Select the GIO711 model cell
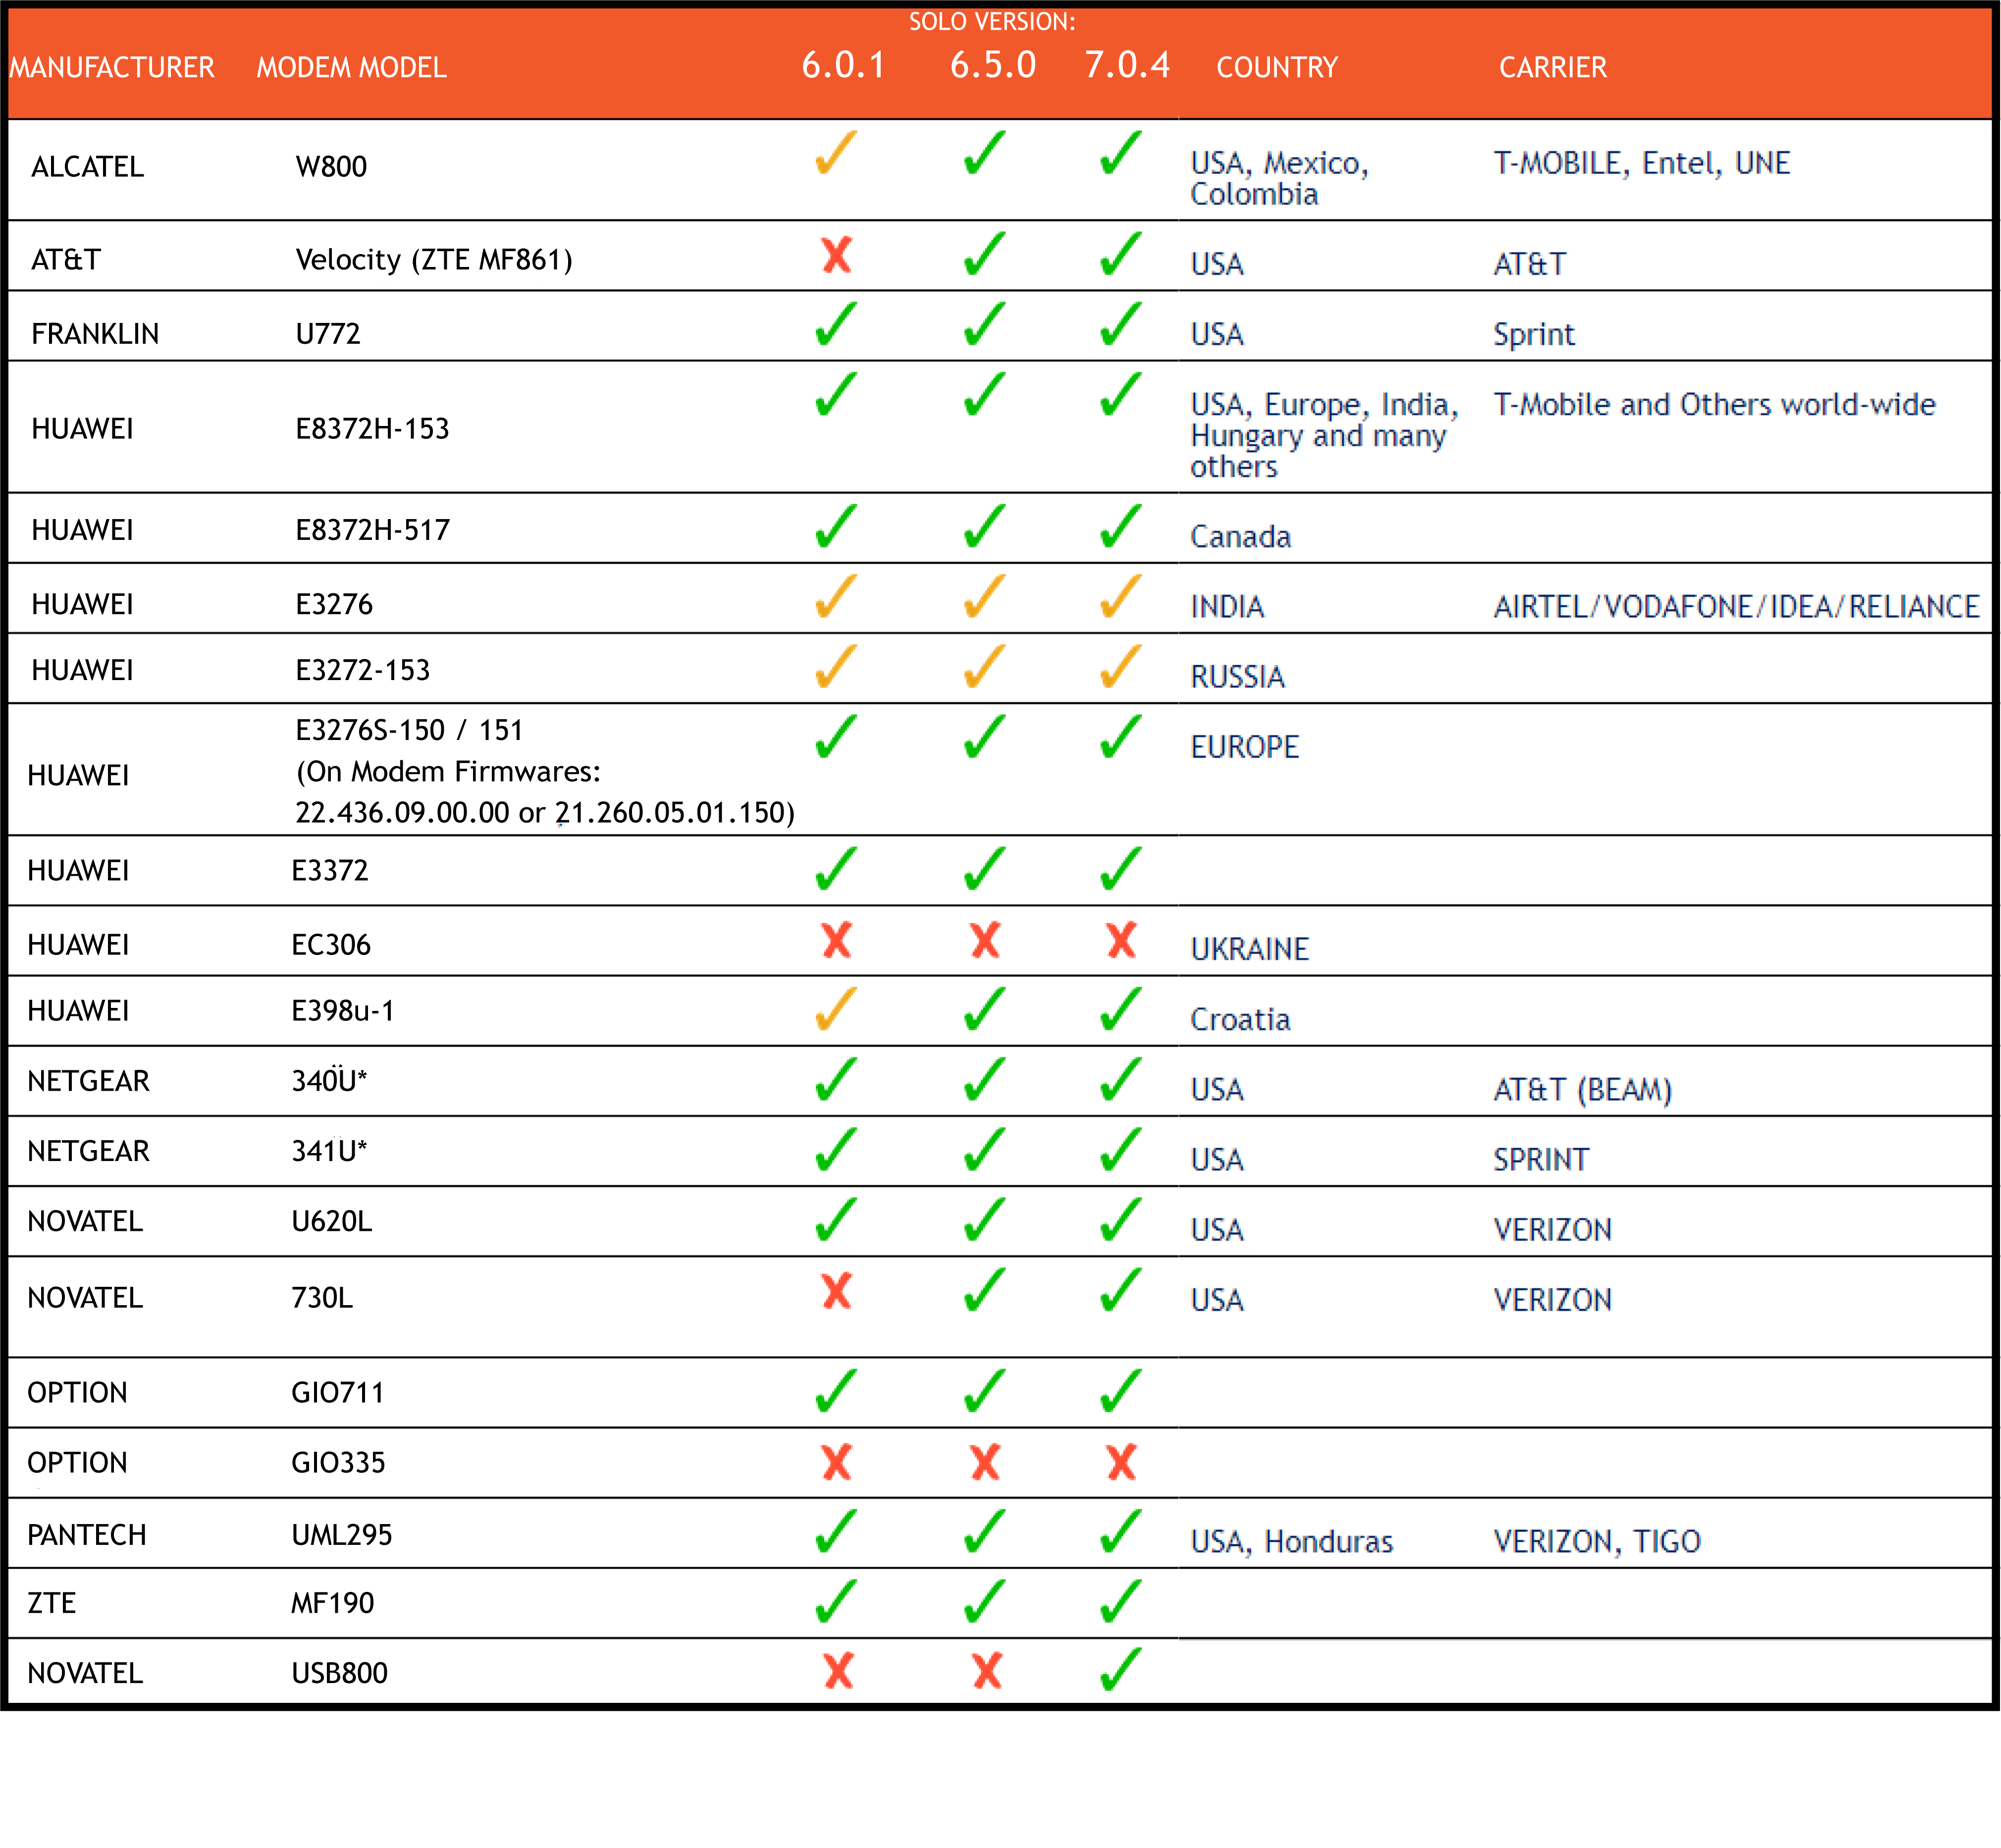 [338, 1393]
